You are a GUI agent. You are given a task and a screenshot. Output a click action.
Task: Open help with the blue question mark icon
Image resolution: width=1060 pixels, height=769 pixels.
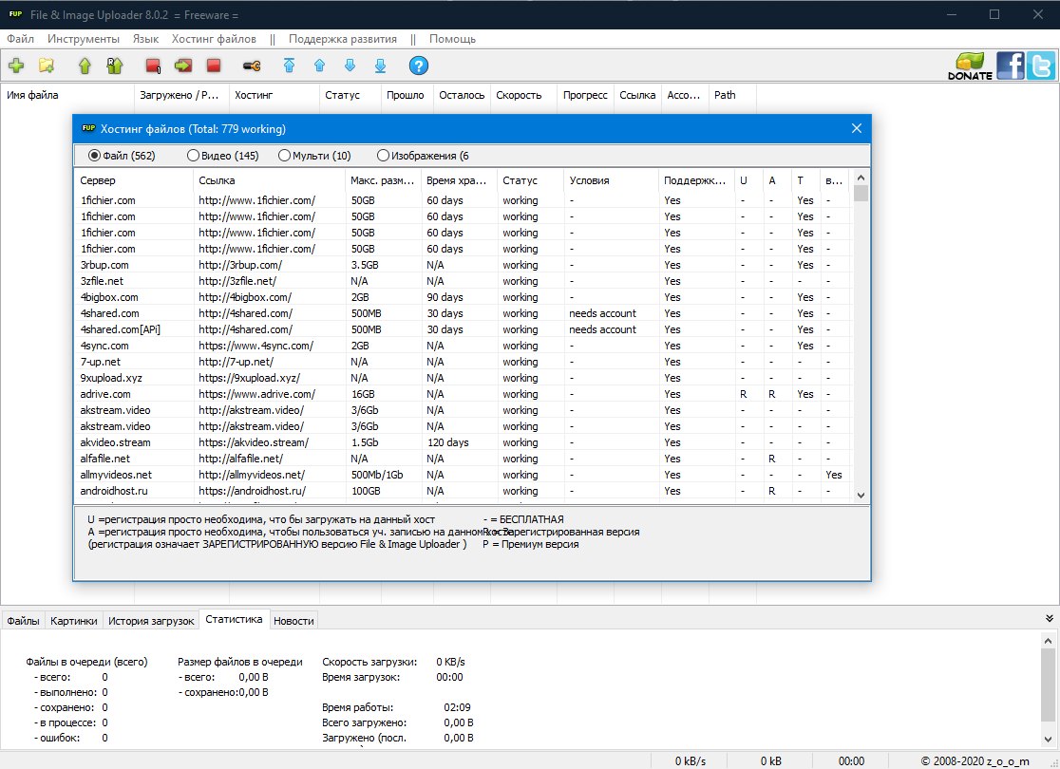(419, 66)
